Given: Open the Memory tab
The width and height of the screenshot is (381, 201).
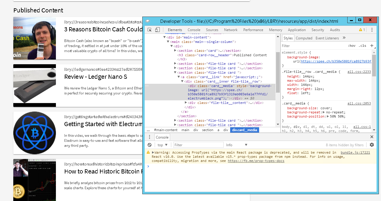Looking at the screenshot, I should [275, 30].
